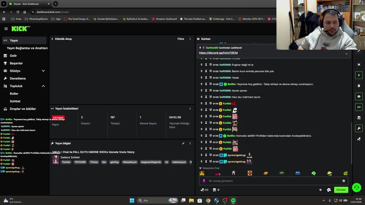The image size is (365, 205).
Task: Open the hamburger menu beside Kick logo
Action: point(6,29)
